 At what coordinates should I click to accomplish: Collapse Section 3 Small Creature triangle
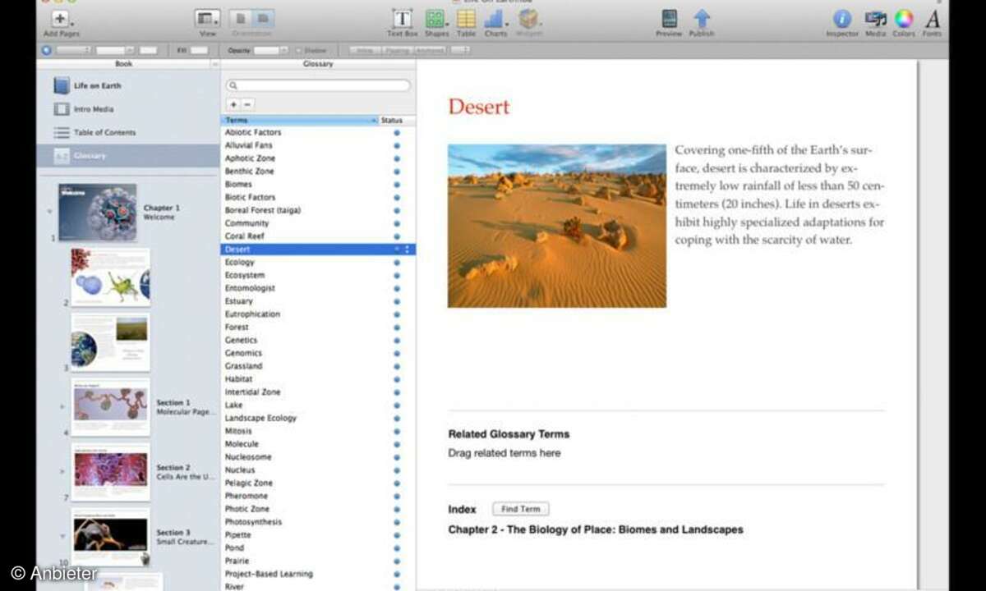62,536
